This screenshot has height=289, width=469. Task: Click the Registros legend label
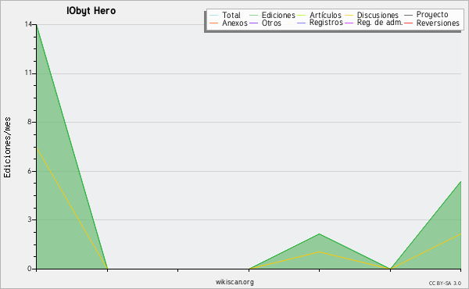point(326,23)
